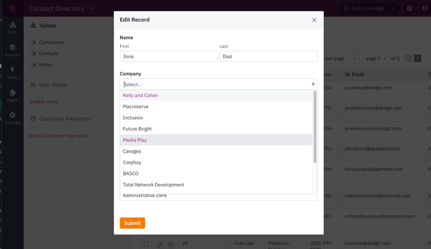Click janewmaurice@dodgit.com email cell
This screenshot has width=431, height=249.
[x=373, y=128]
